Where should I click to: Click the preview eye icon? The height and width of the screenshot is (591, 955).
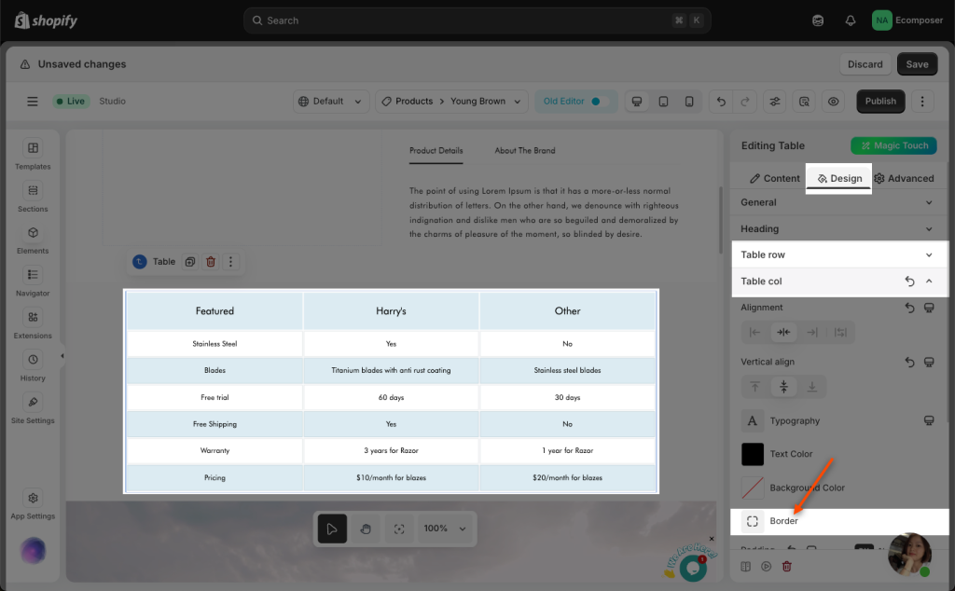tap(834, 102)
